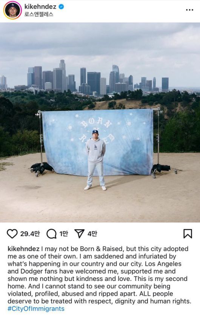The height and width of the screenshot is (319, 200).
Task: Like the post with the heart icon
Action: [12, 234]
